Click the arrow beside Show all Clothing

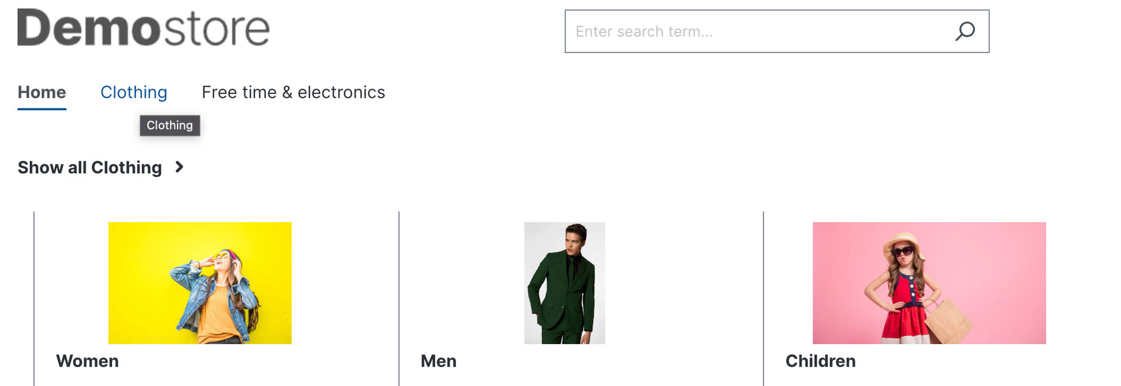pyautogui.click(x=179, y=167)
